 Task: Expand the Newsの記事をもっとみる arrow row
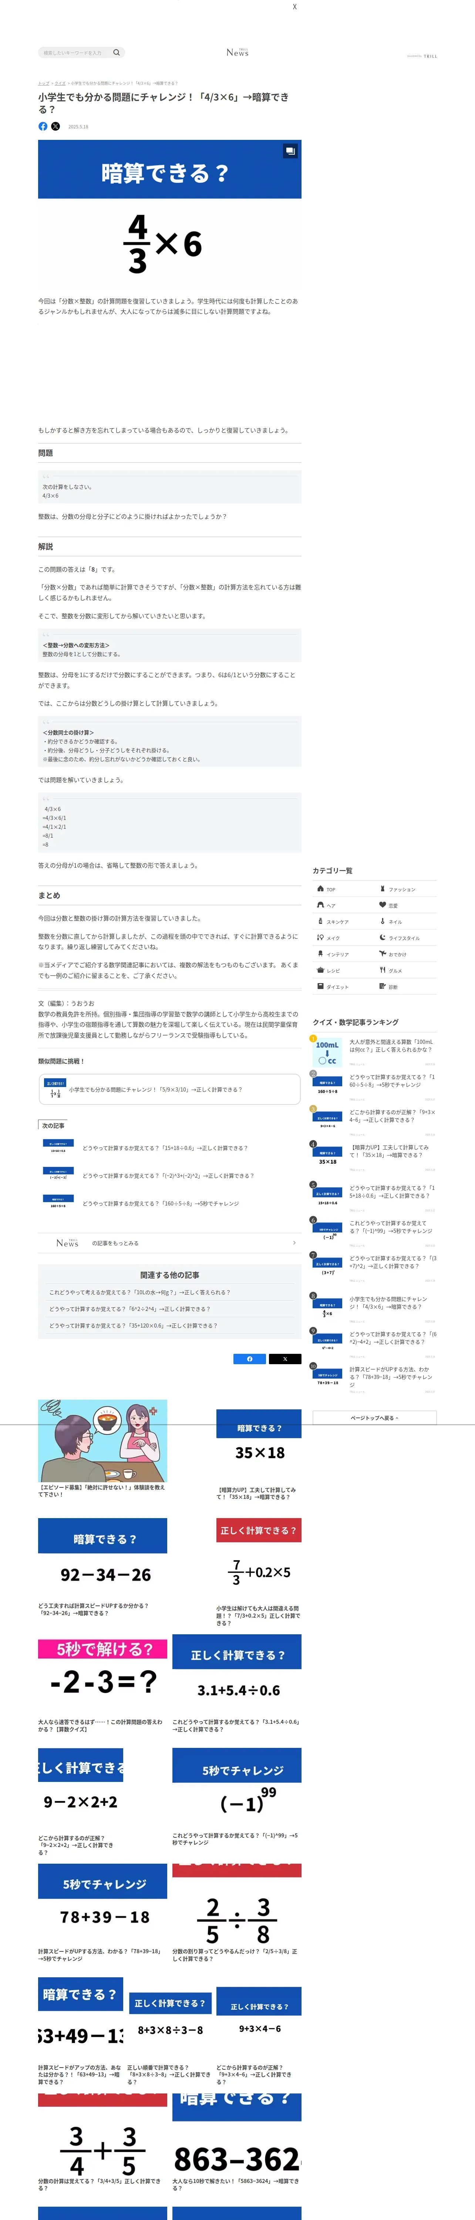click(x=169, y=1243)
